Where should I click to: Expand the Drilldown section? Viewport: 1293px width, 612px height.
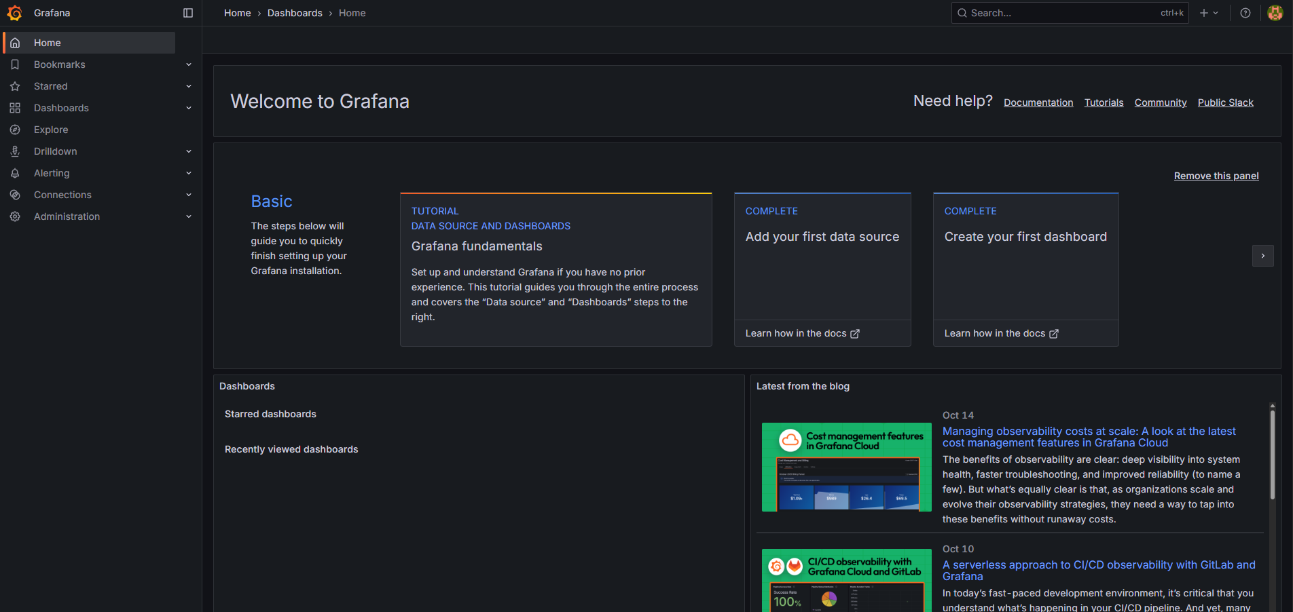[x=189, y=151]
